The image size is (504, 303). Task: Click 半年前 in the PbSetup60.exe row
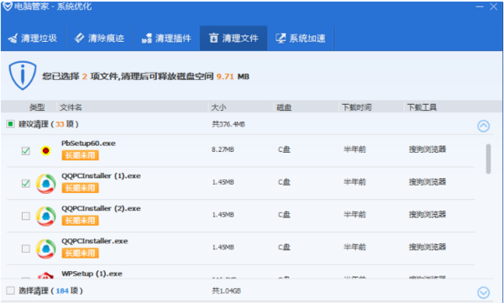[x=354, y=149]
